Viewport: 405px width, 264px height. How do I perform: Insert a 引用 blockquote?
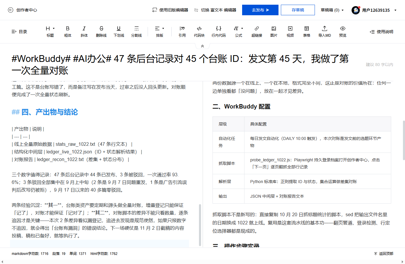pyautogui.click(x=182, y=31)
